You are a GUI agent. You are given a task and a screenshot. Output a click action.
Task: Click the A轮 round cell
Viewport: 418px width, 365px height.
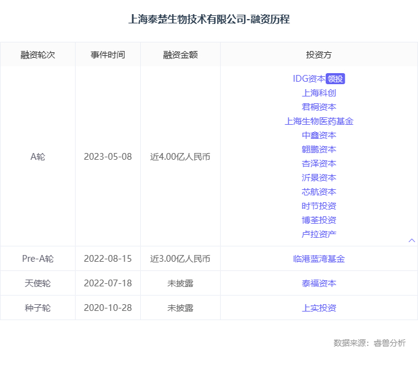click(x=38, y=157)
